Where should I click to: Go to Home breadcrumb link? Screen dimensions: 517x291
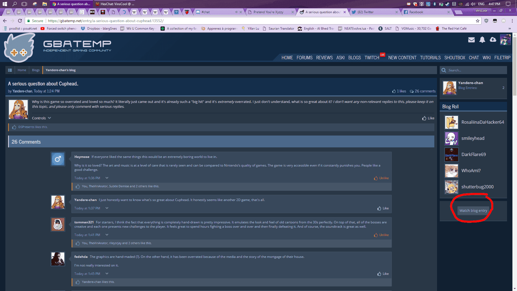tap(22, 70)
